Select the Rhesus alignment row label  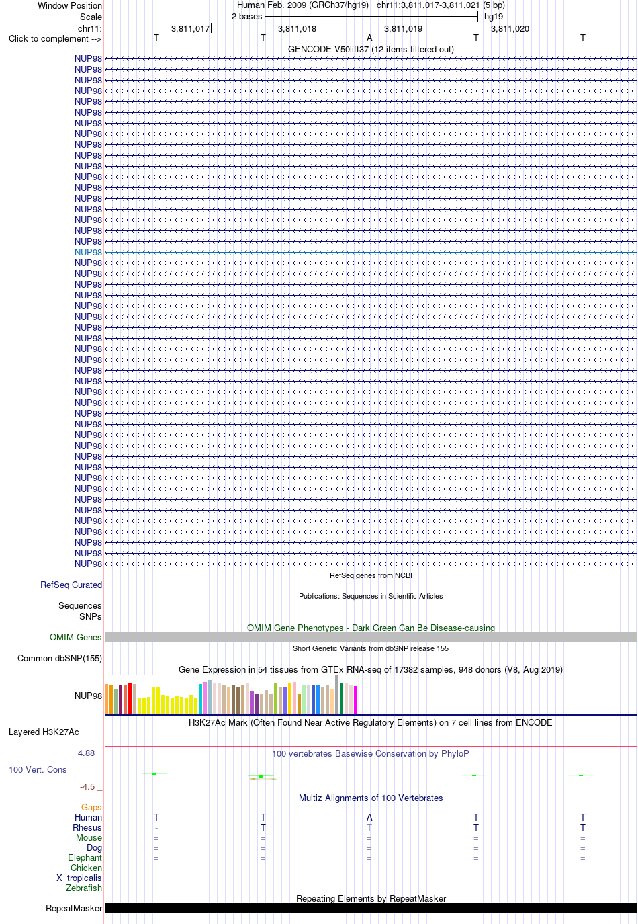pos(87,827)
